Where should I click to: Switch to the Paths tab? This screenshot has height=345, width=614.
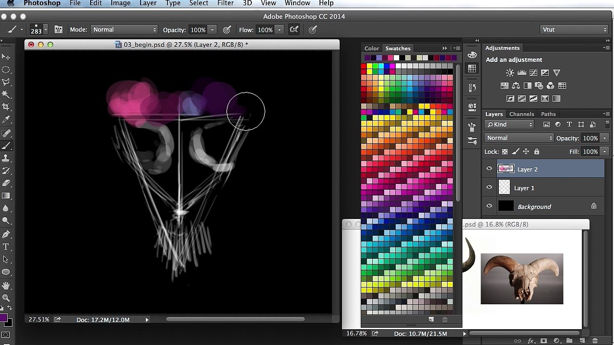click(548, 114)
